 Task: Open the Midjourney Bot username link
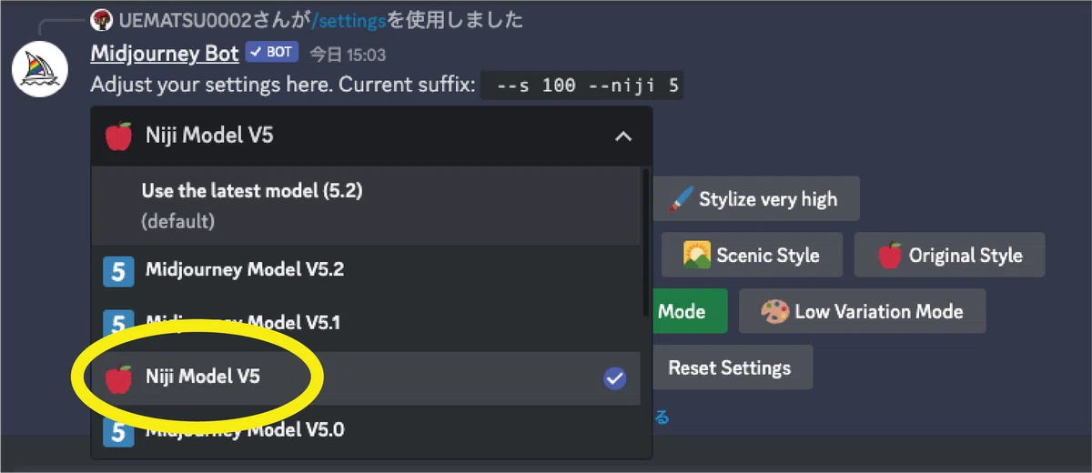pyautogui.click(x=165, y=54)
